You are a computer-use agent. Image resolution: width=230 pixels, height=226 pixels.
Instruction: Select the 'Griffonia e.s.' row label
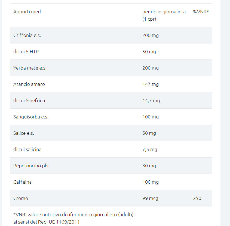pyautogui.click(x=27, y=35)
